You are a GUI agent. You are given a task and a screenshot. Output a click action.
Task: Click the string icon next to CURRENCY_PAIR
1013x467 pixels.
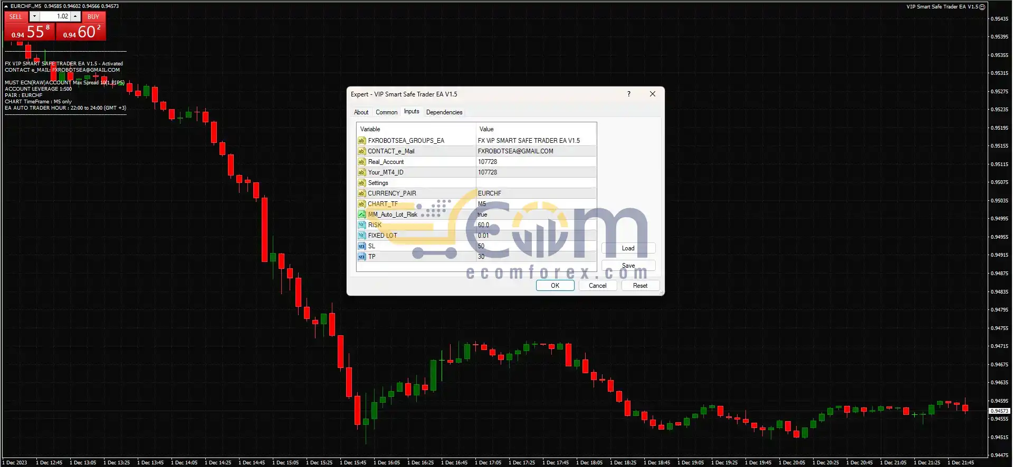pyautogui.click(x=361, y=193)
